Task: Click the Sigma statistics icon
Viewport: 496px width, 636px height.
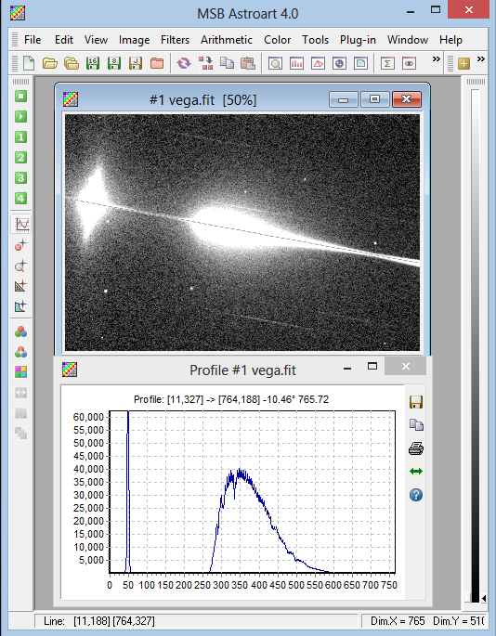Action: (x=387, y=63)
